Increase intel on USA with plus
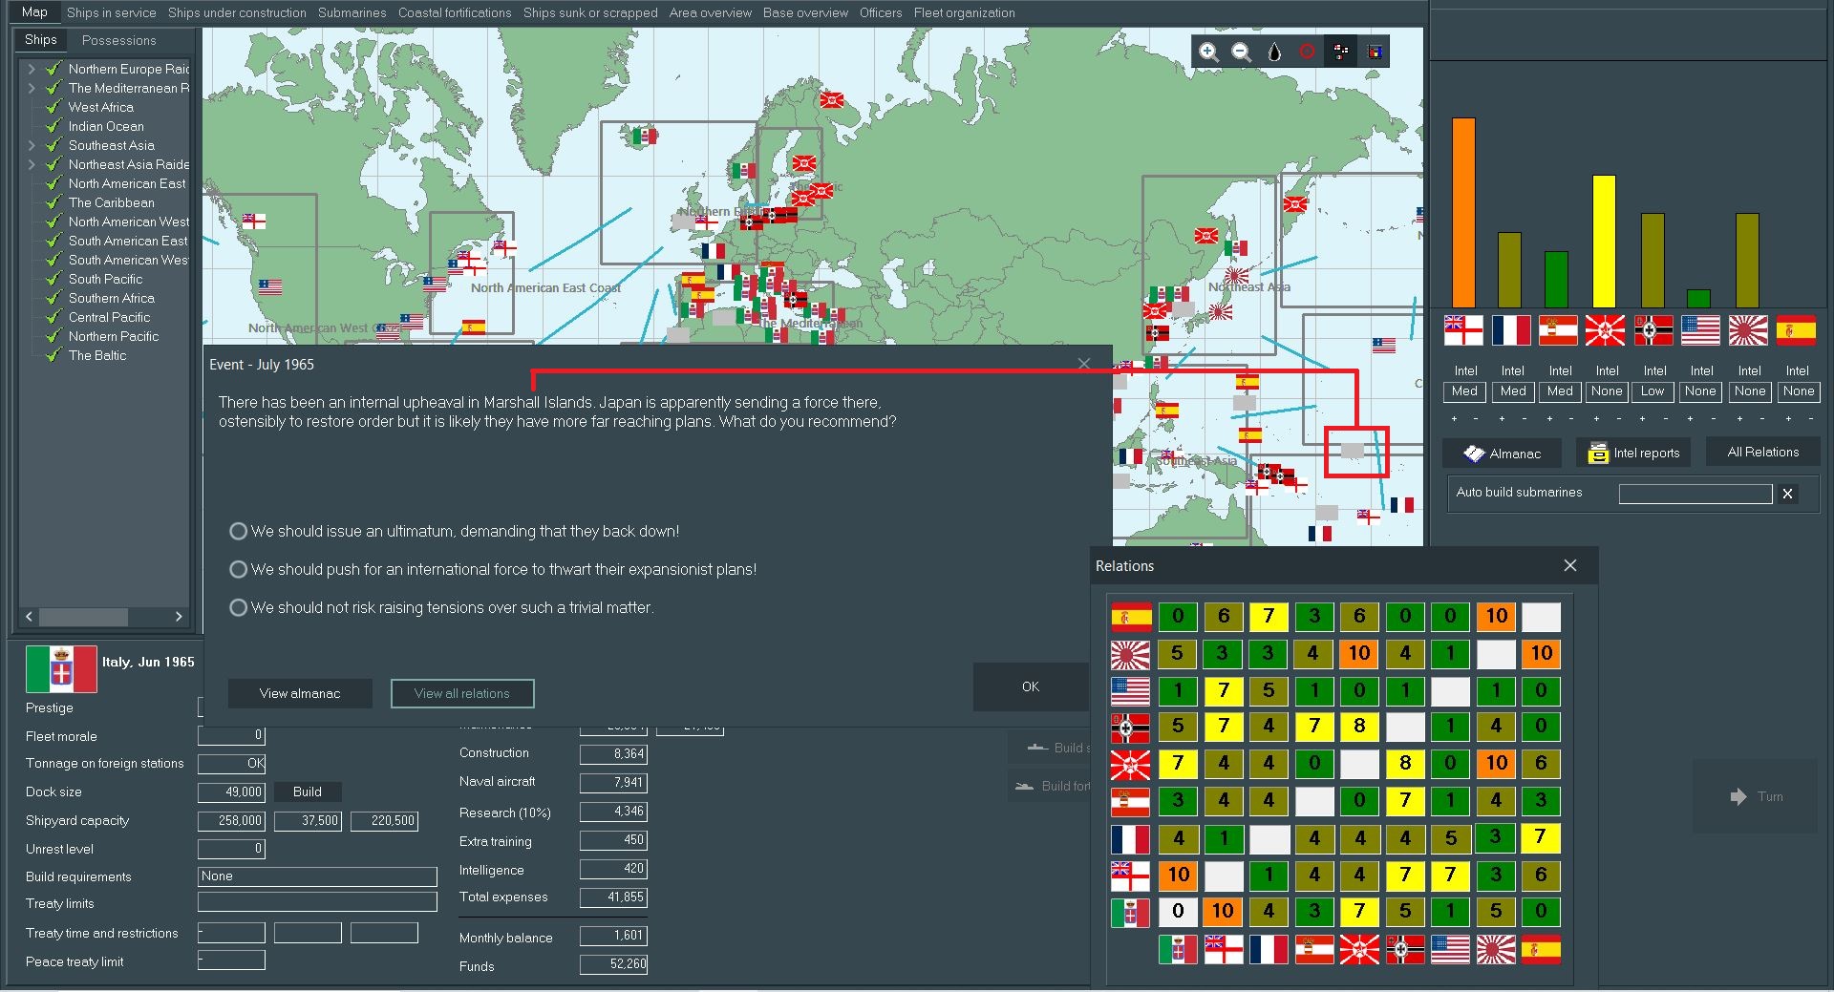Viewport: 1834px width, 992px height. coord(1691,419)
